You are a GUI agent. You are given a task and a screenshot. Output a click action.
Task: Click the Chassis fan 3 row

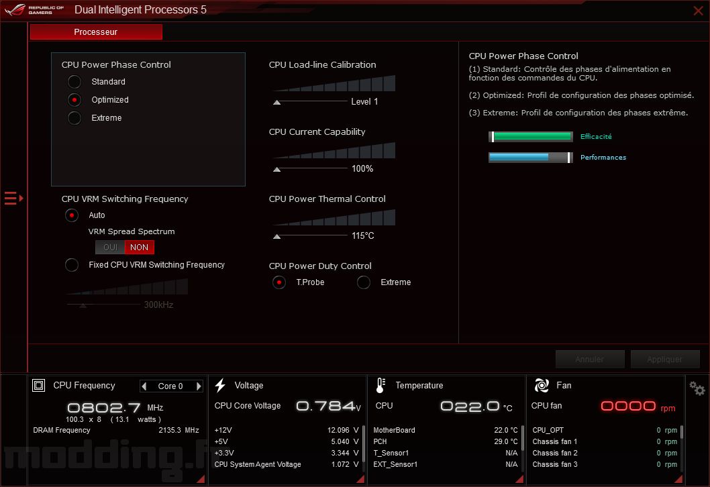605,464
